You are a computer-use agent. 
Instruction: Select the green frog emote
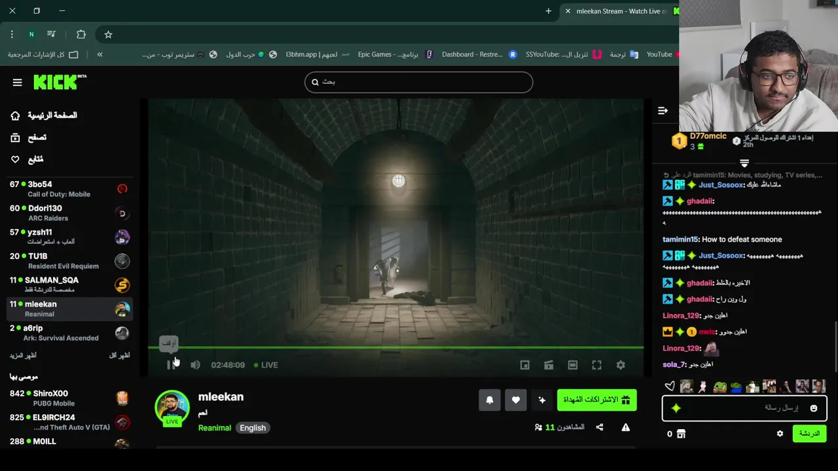tap(720, 387)
